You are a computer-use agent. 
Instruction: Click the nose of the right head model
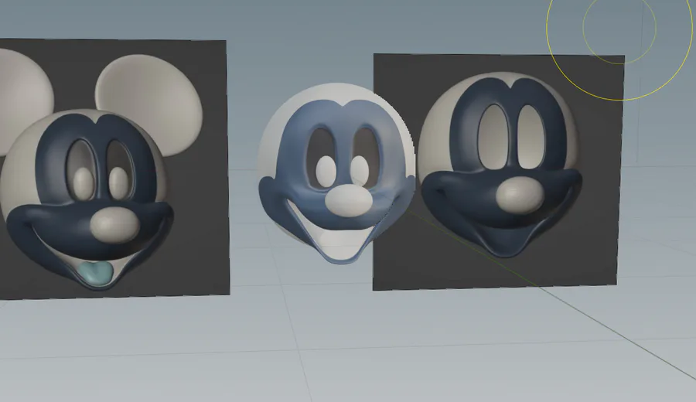(520, 195)
